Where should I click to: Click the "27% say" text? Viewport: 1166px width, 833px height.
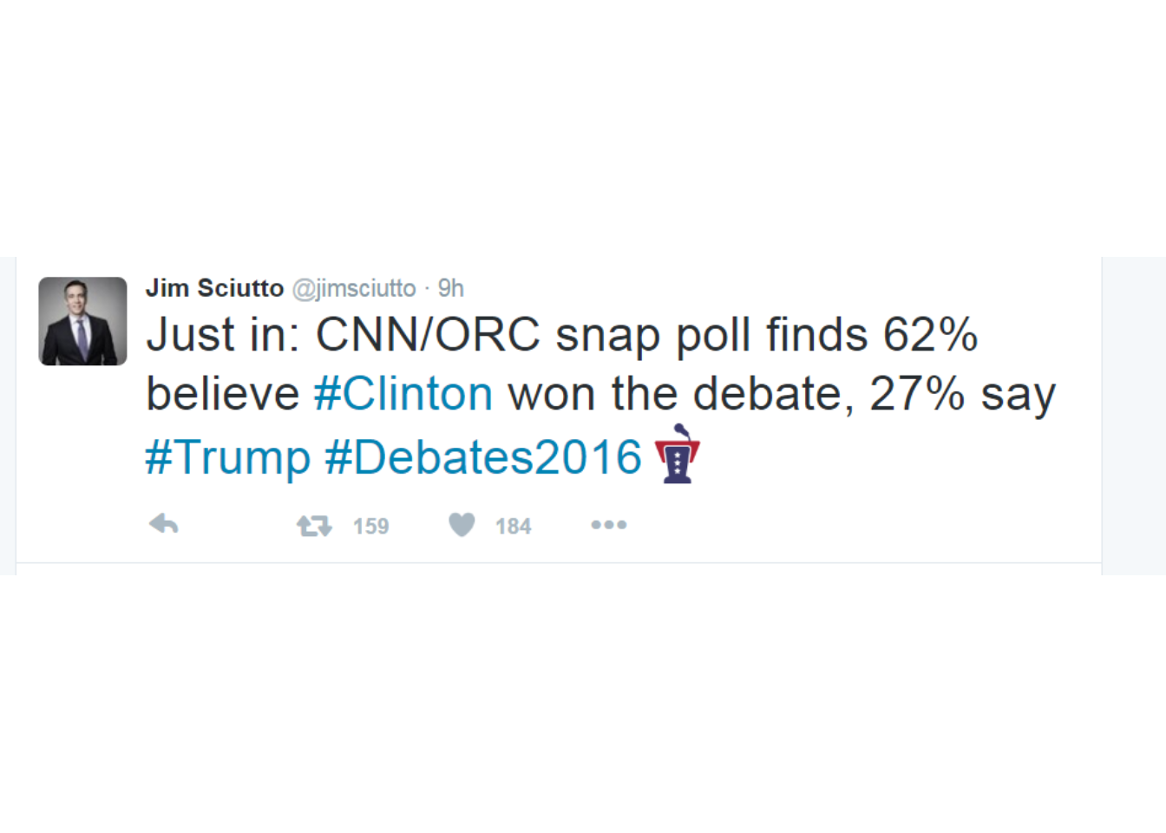[962, 394]
